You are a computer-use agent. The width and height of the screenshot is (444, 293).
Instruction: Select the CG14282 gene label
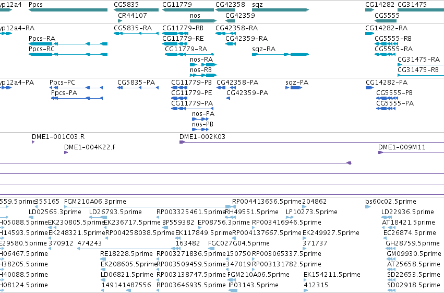click(380, 5)
